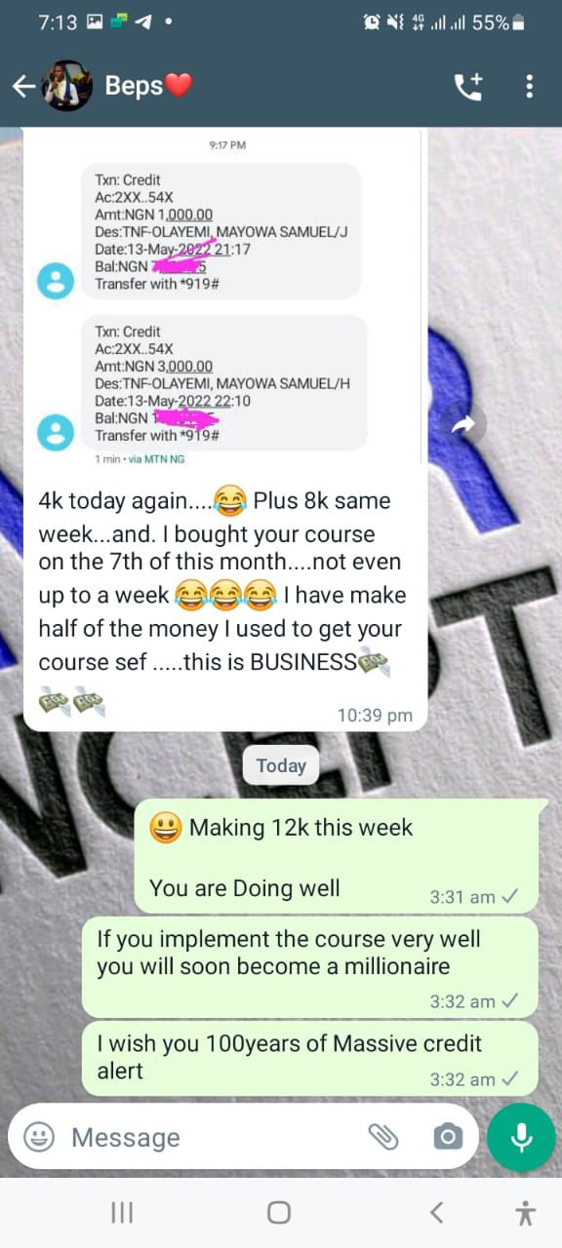Open Beps profile picture
Image resolution: width=562 pixels, height=1248 pixels.
[x=66, y=87]
